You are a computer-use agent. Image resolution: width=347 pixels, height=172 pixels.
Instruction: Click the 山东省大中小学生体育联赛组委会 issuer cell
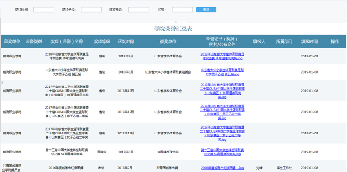pos(168,72)
